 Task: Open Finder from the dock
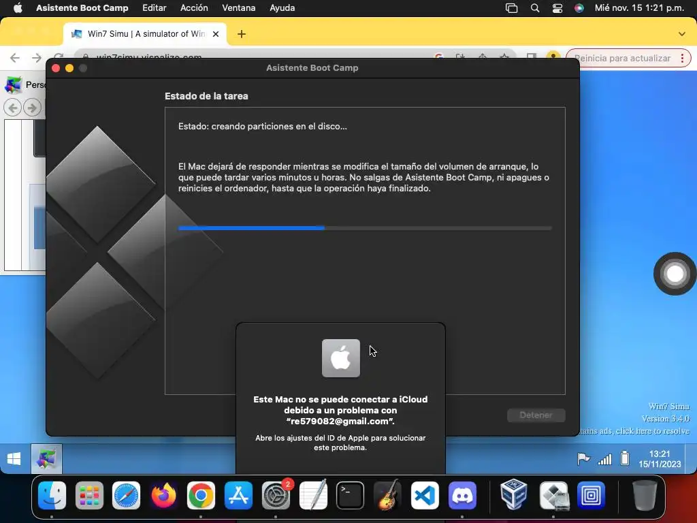coord(52,495)
